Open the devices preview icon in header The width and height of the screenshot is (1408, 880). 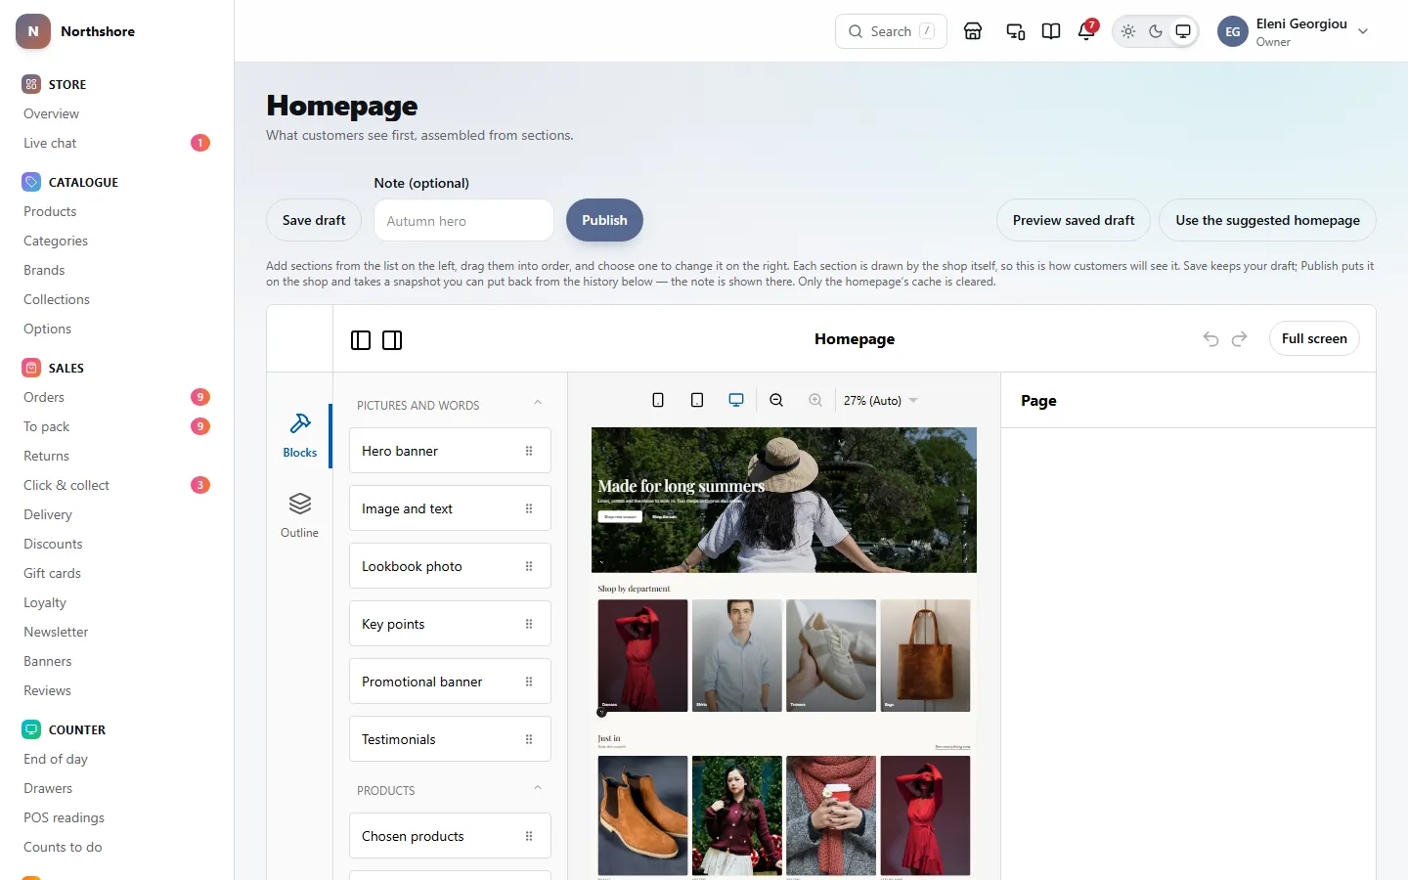coord(1016,31)
